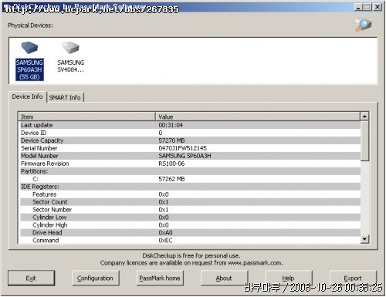Select the Cylinder High row

(x=189, y=225)
